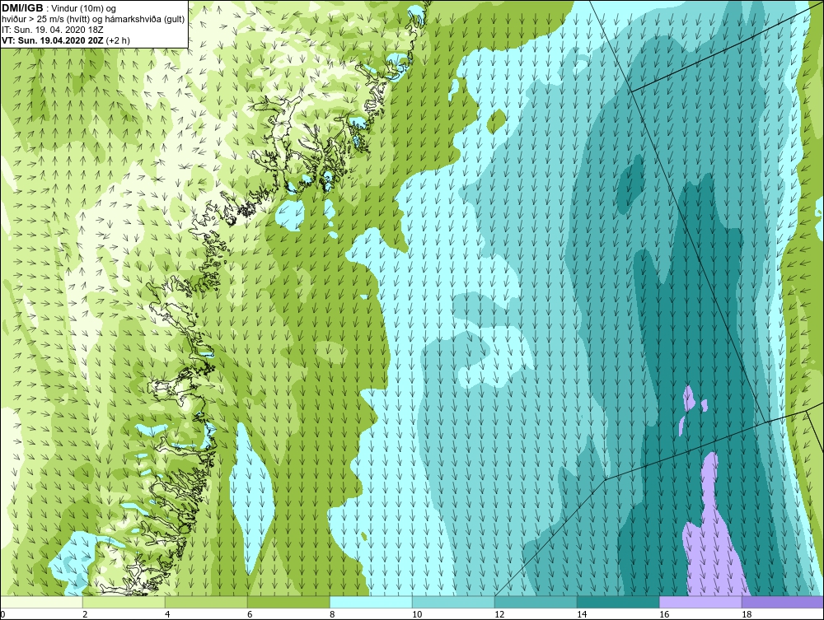Click the legend value '10'
This screenshot has height=620, width=824.
point(417,614)
